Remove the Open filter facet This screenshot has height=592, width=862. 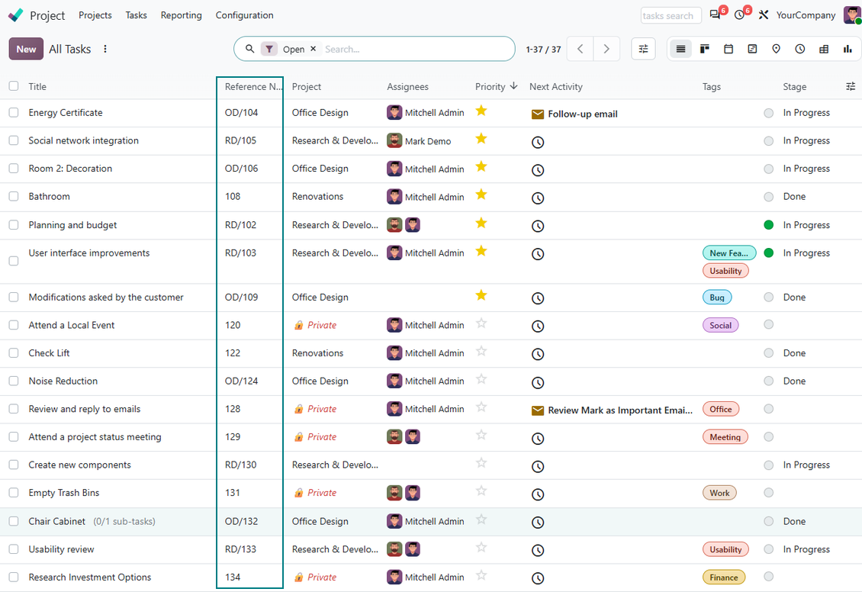pos(314,48)
